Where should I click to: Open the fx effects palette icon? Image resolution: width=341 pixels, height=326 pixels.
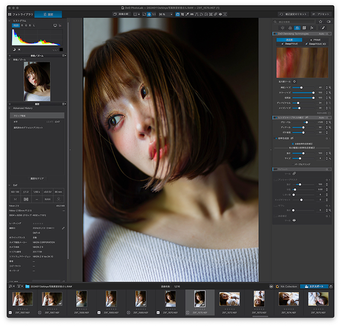click(x=312, y=28)
